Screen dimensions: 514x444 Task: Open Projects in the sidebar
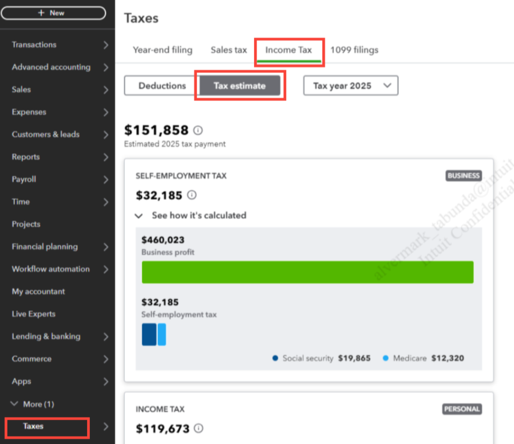[26, 224]
